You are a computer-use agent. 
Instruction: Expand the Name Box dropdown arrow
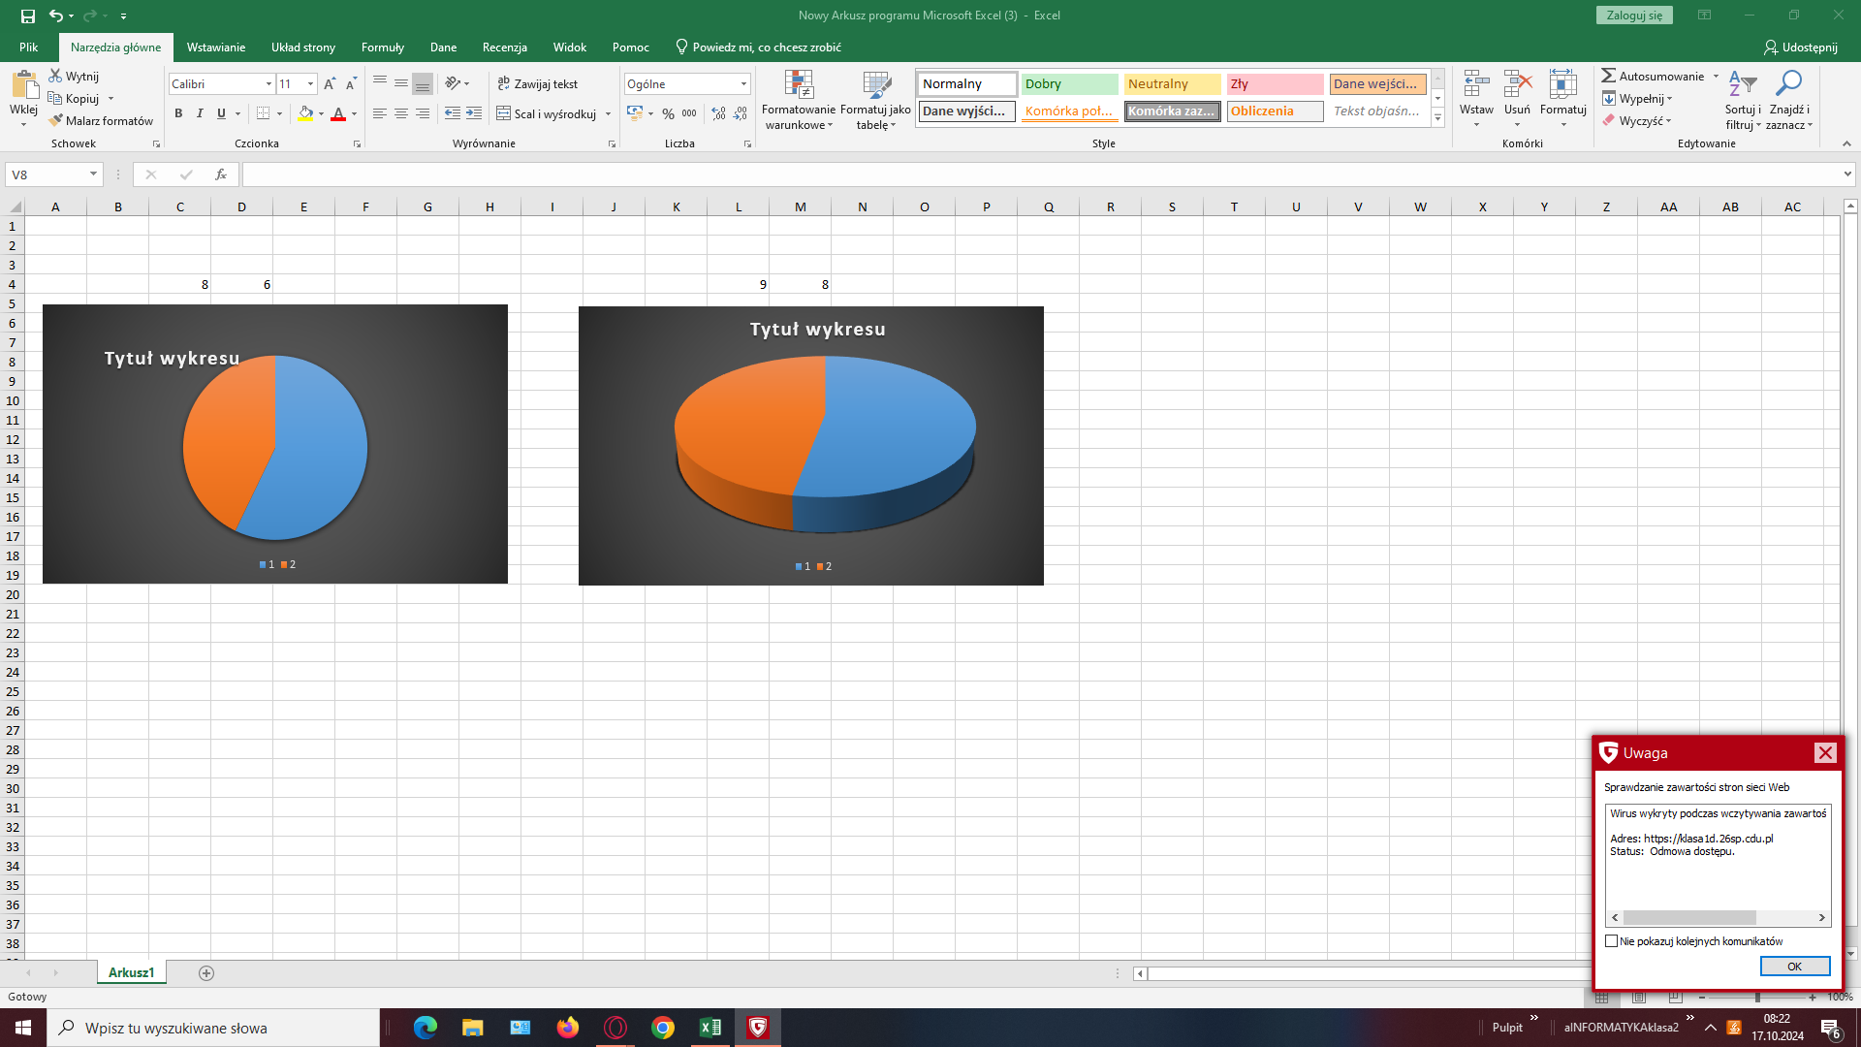(93, 174)
